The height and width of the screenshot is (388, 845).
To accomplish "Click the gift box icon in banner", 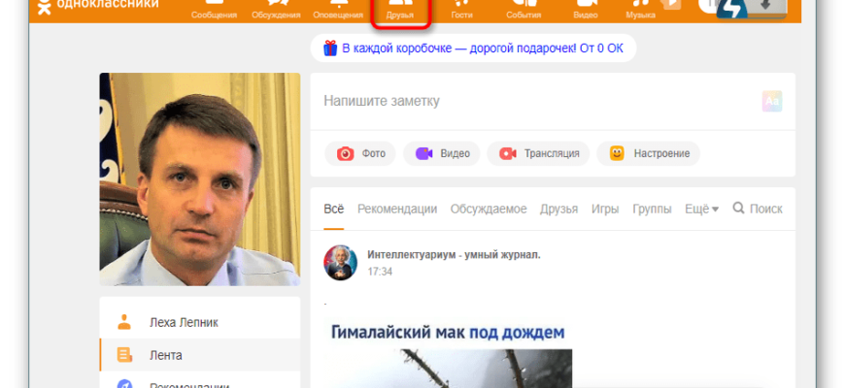I will (330, 48).
